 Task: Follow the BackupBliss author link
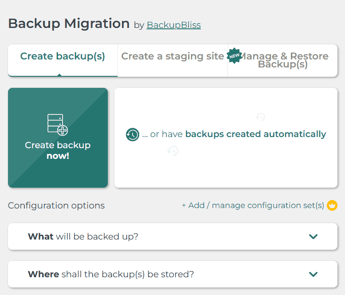[x=173, y=25]
